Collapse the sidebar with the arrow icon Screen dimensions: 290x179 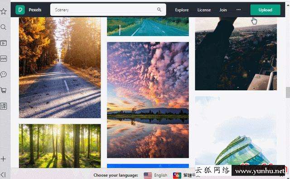point(3,174)
